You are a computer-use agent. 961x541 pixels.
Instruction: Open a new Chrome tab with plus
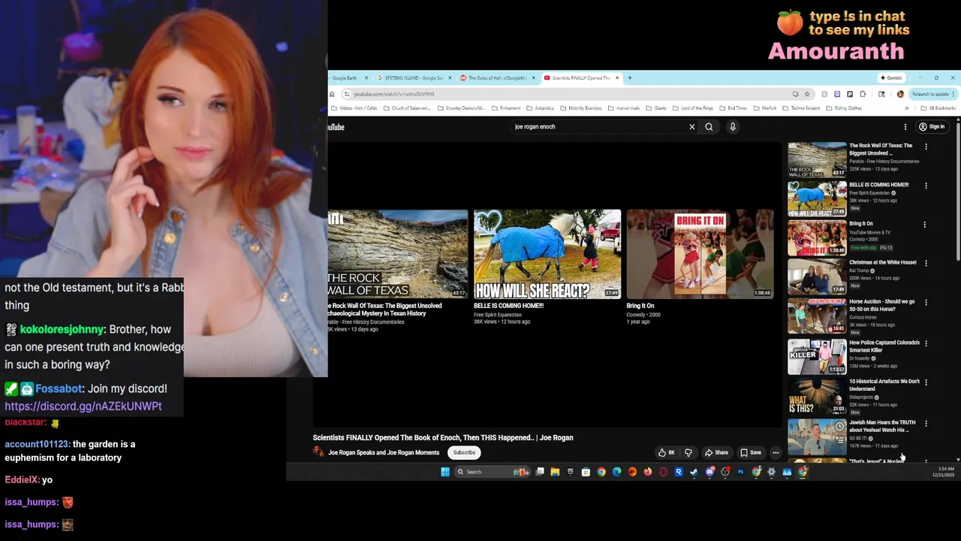coord(629,78)
